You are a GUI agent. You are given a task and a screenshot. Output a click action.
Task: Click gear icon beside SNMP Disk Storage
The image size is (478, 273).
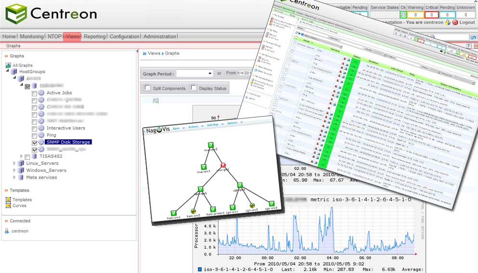(41, 142)
